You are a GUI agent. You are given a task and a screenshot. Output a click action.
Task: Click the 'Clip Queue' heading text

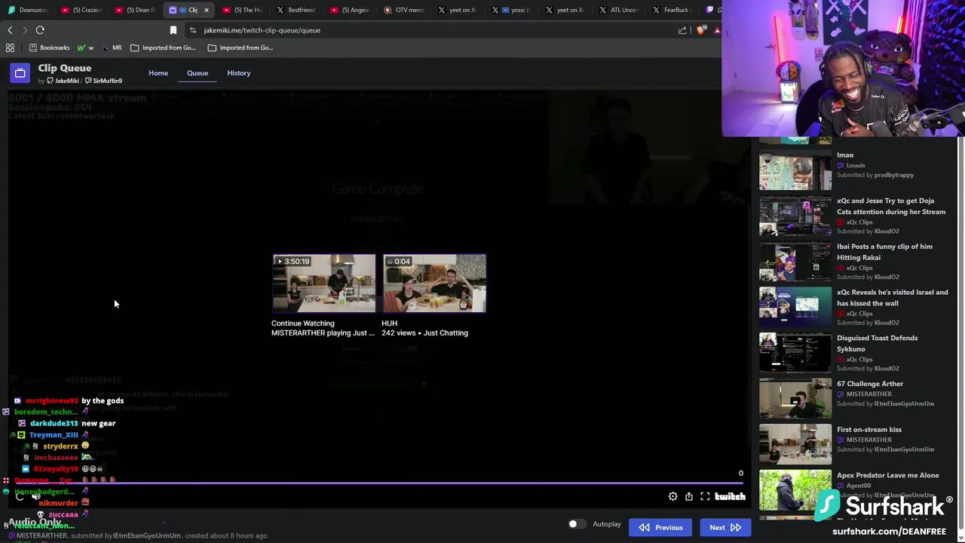(x=65, y=68)
